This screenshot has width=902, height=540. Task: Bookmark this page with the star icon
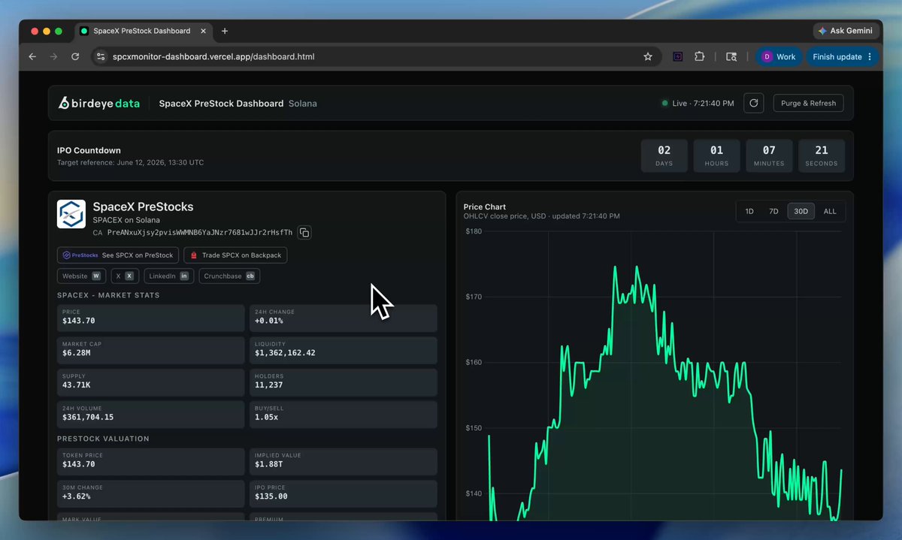648,56
